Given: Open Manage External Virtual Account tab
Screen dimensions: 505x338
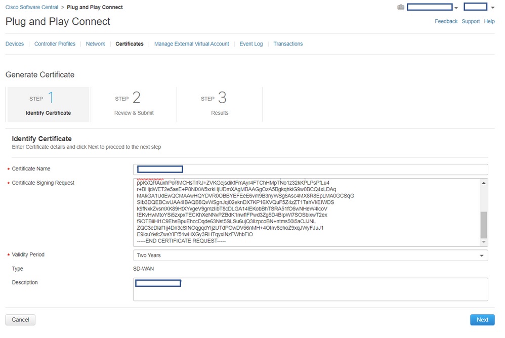Looking at the screenshot, I should pos(191,44).
